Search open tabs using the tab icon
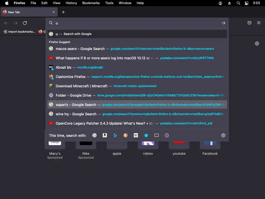Viewport: 265px width, 199px height. [157, 135]
